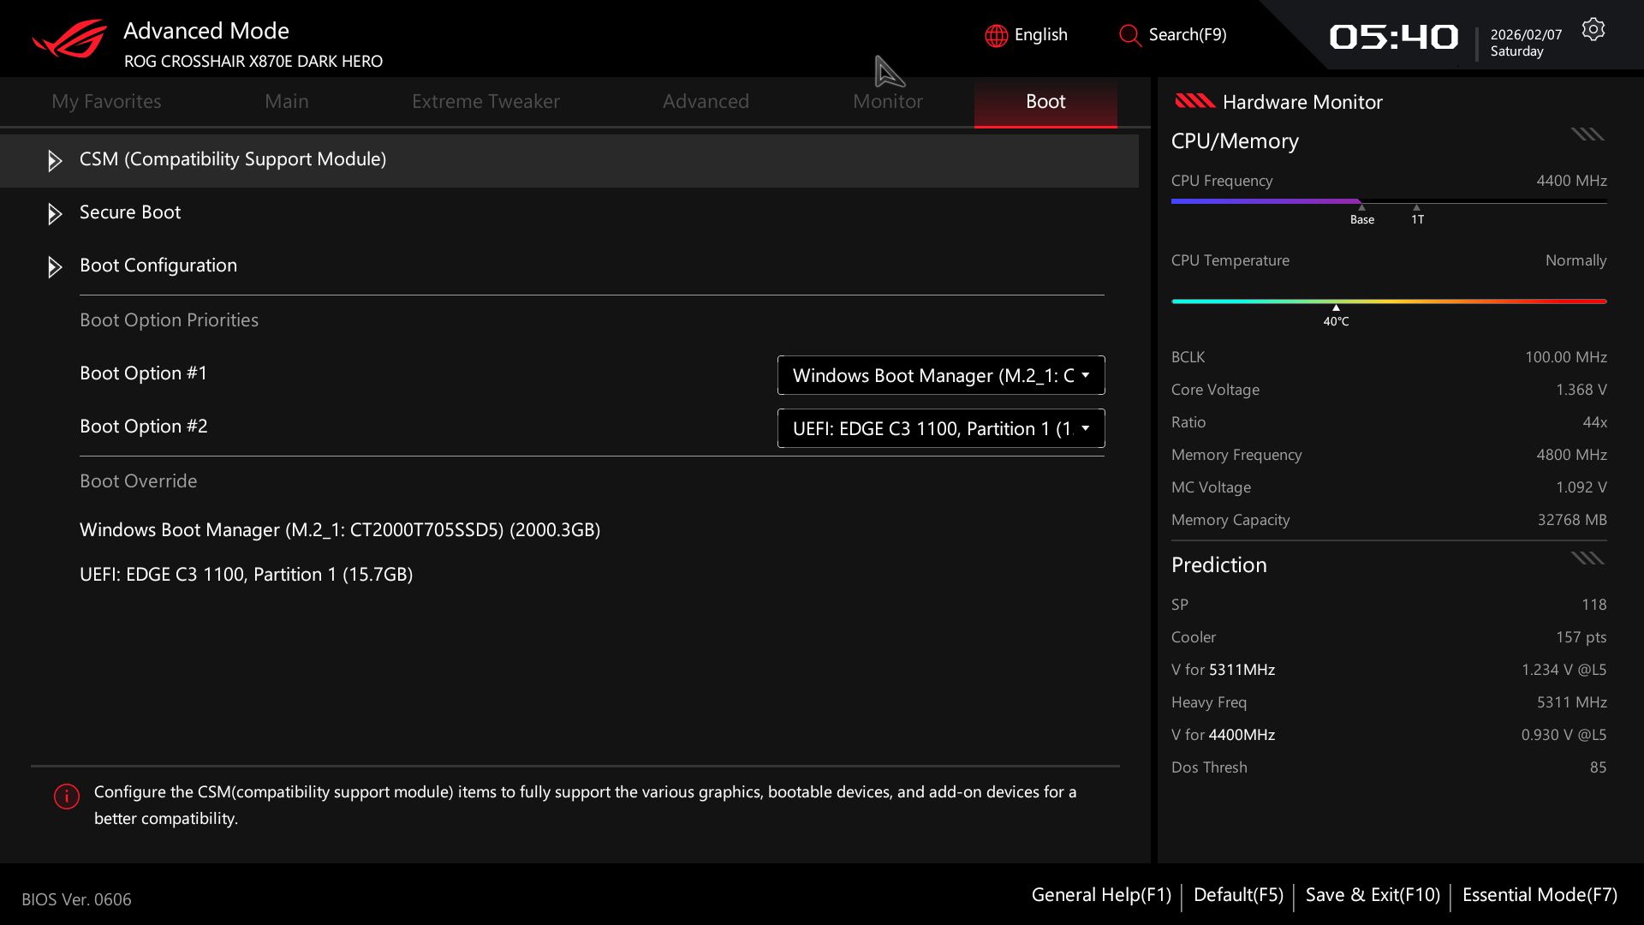Click the search magnifier icon

pyautogui.click(x=1129, y=35)
